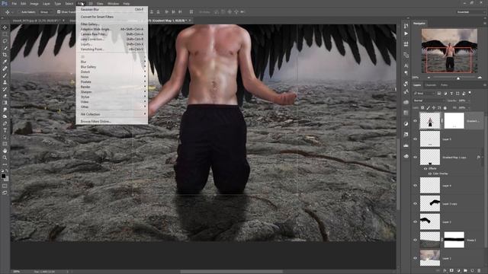
Task: Select the Rectangular Marquee tool
Action: pos(5,34)
